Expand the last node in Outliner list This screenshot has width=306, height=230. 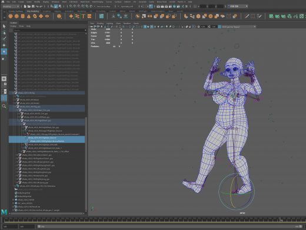(x=14, y=210)
